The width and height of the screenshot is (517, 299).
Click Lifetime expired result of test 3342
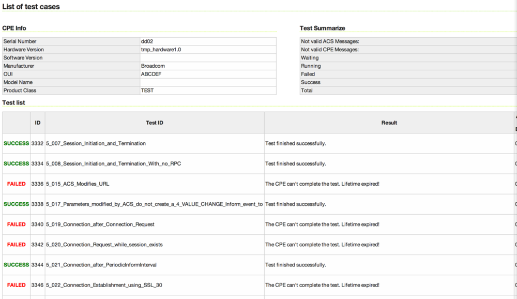(x=322, y=245)
